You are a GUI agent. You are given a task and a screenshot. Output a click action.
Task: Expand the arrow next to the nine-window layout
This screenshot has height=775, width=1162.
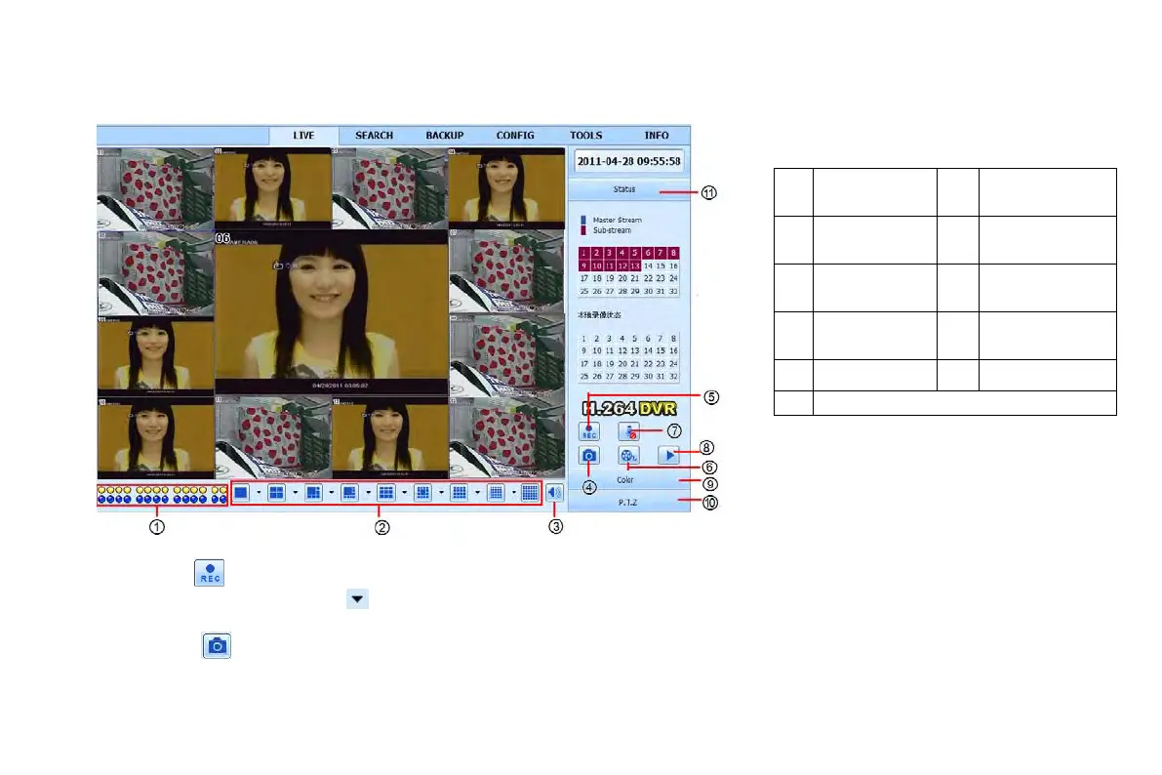pos(405,493)
